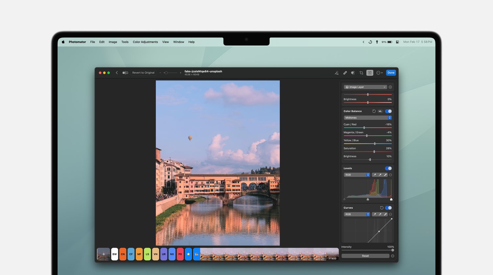Open the Curves more options circle
The image size is (493, 275).
(x=390, y=214)
